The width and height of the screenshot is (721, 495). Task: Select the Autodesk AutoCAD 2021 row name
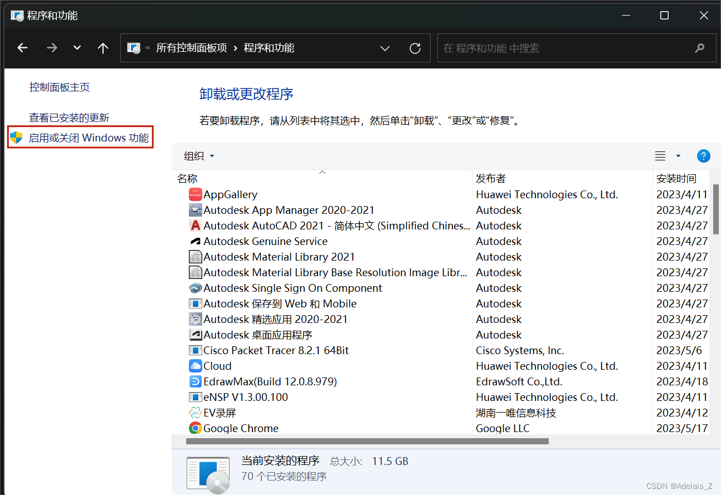[x=337, y=226]
